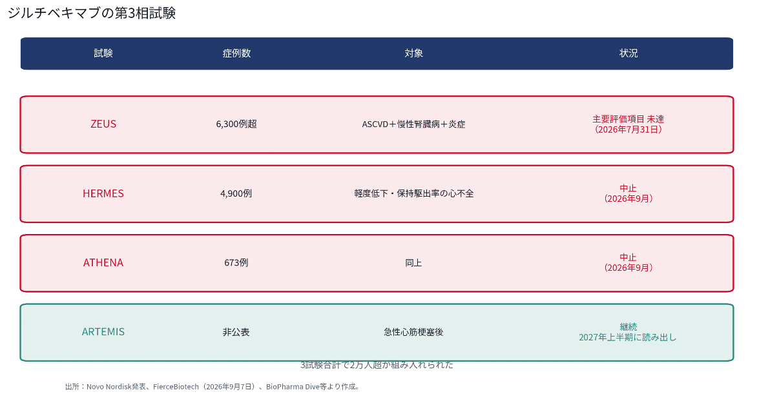The height and width of the screenshot is (401, 757).
Task: Click the 出所 source footnote
Action: coord(213,387)
